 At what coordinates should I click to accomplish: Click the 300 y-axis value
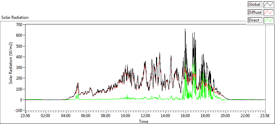tap(19, 68)
